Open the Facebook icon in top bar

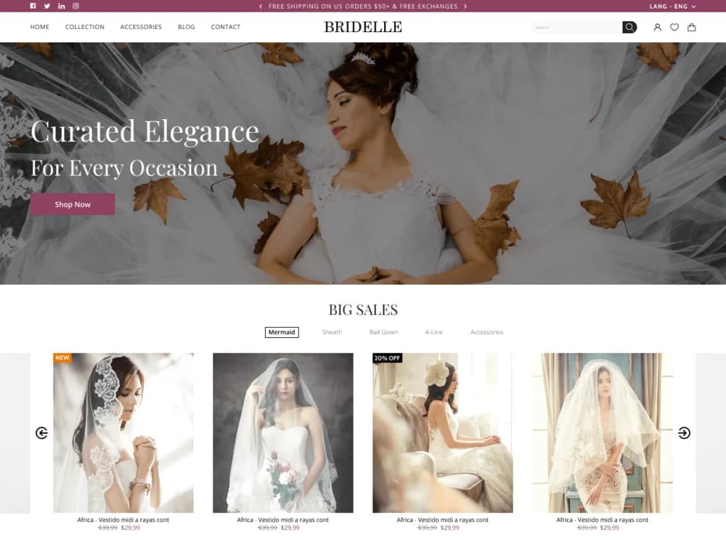(32, 6)
